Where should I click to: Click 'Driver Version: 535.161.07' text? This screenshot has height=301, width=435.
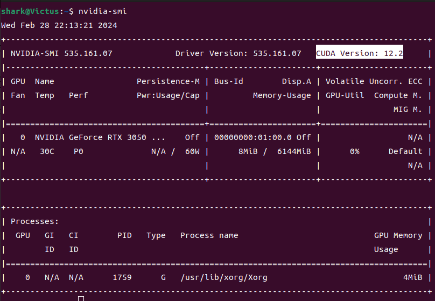238,53
